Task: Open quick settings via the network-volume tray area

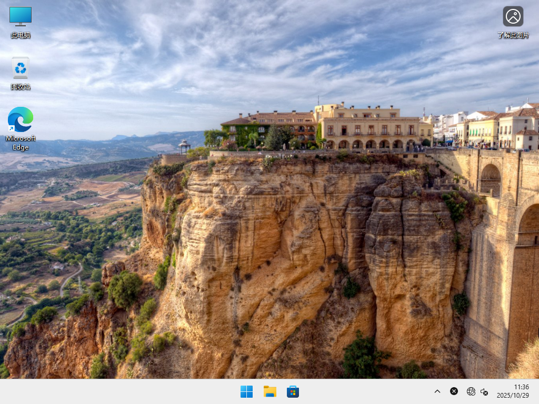Action: [x=477, y=391]
